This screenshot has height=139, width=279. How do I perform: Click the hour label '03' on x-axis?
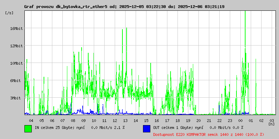(x=272, y=121)
